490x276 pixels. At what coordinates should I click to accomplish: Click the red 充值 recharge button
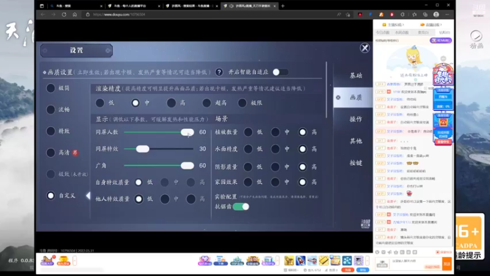[x=347, y=270]
